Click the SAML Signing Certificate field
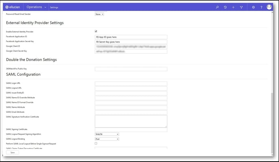Screen dimensions: 279x162 pos(131,130)
